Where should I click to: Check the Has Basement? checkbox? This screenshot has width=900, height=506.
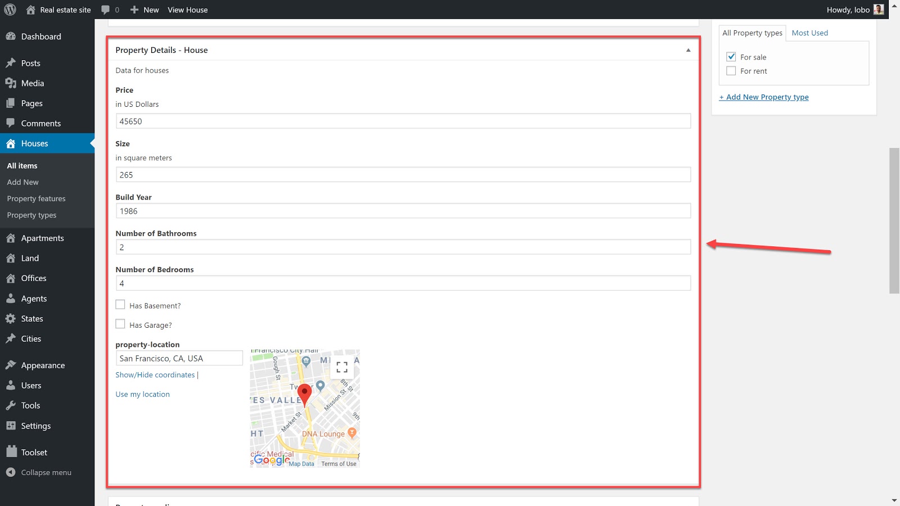coord(120,305)
